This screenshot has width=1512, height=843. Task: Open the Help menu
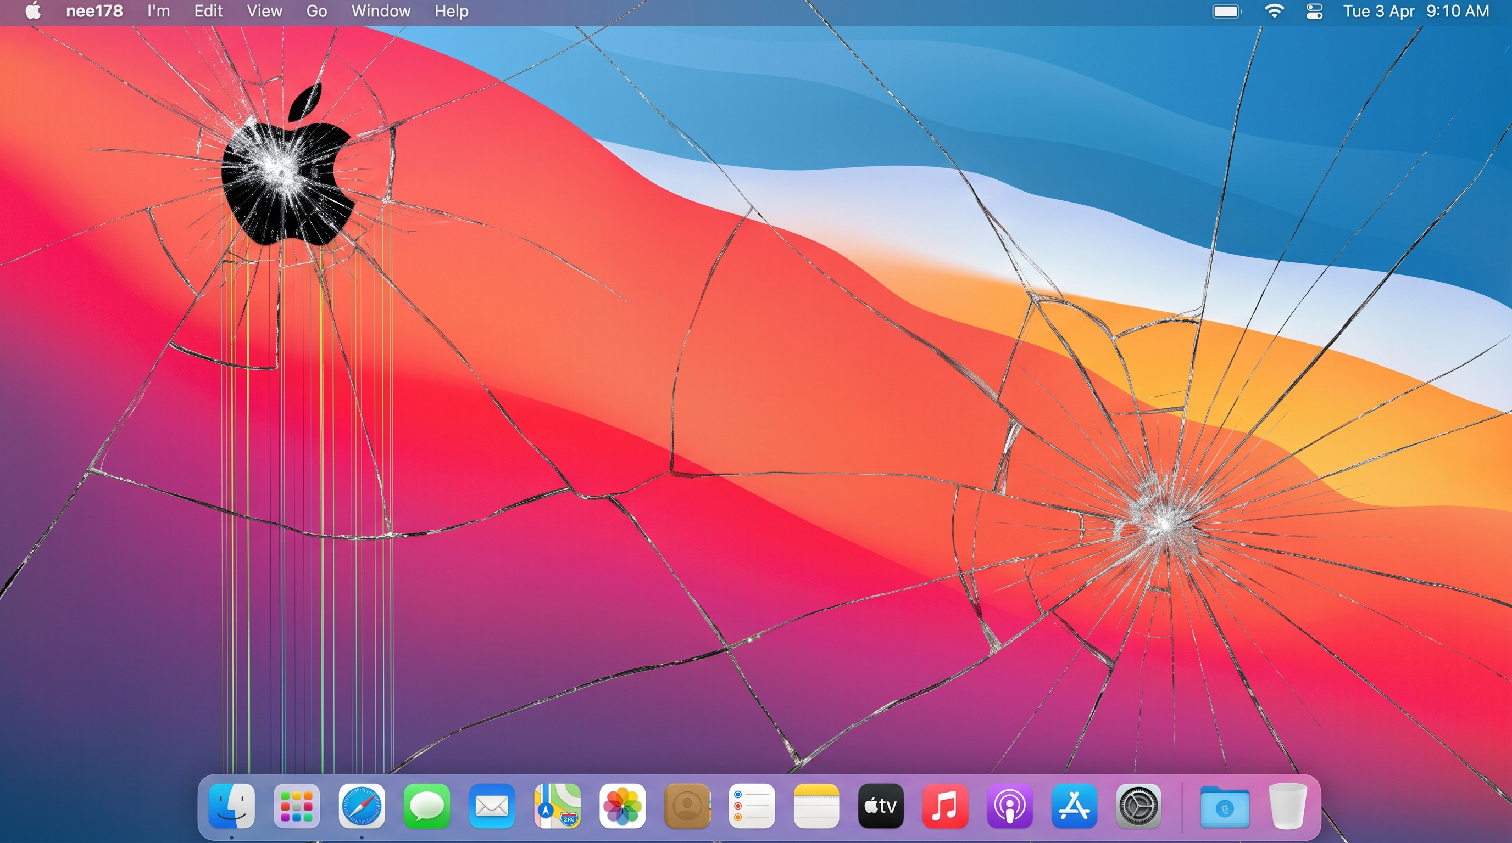point(452,11)
